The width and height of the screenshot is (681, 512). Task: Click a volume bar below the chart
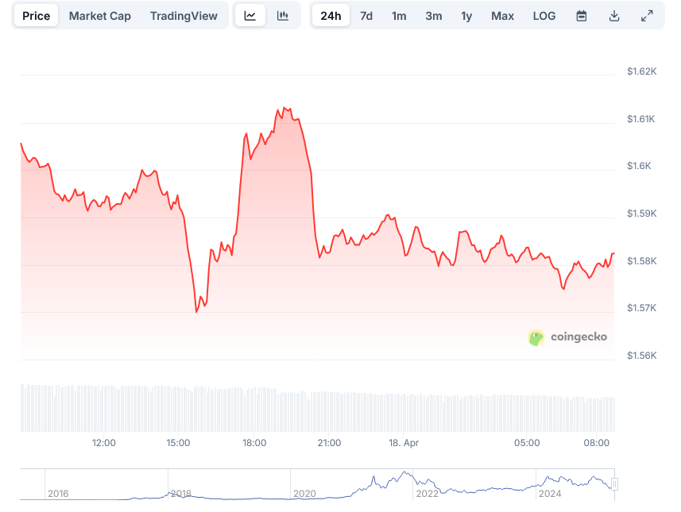(318, 405)
